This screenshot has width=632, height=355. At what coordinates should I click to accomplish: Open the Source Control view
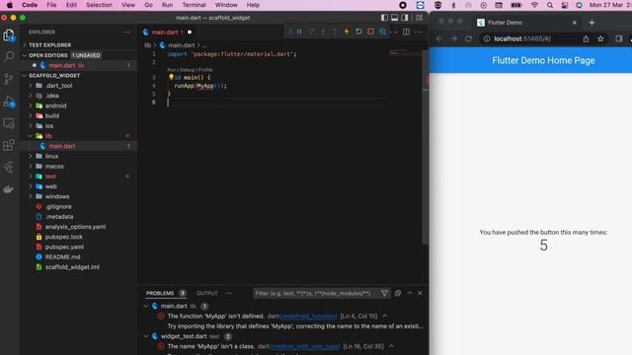click(x=9, y=79)
